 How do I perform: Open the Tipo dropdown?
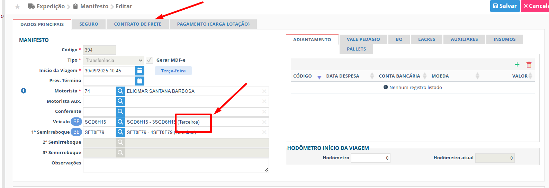click(x=114, y=60)
